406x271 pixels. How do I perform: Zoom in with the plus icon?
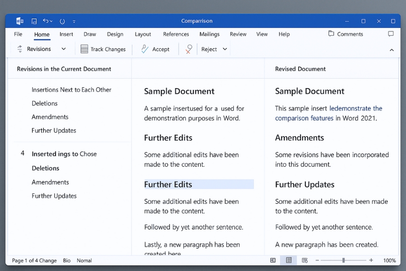(371, 260)
